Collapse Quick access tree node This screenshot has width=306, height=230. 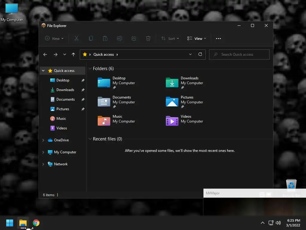click(x=43, y=71)
